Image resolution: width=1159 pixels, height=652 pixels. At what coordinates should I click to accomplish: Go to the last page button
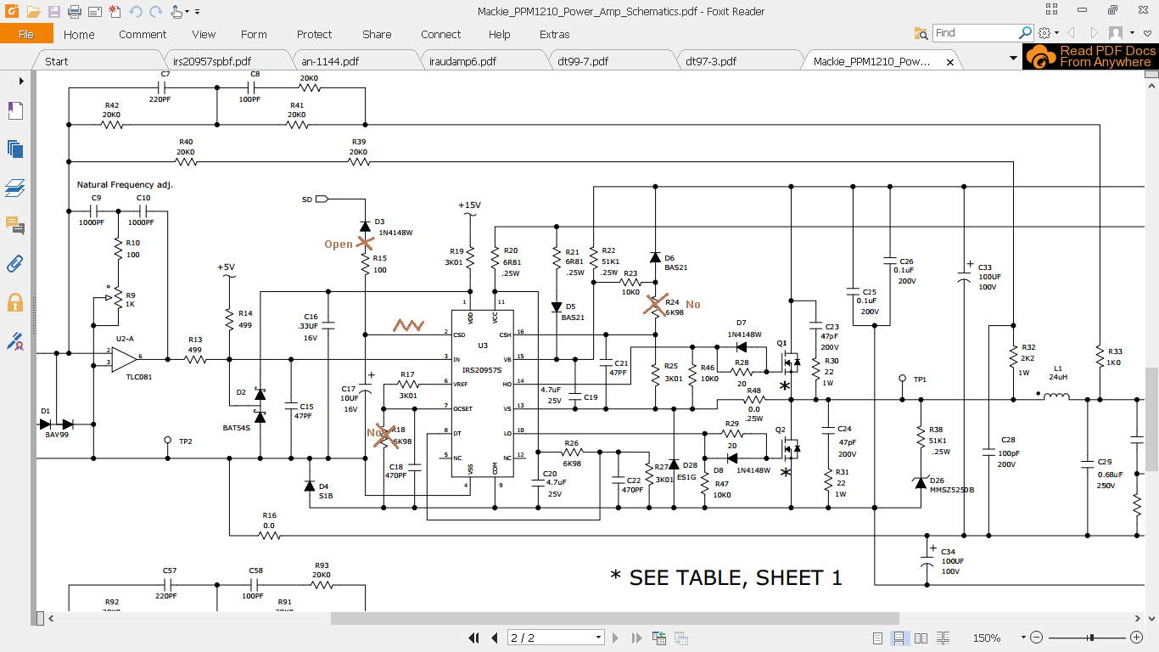point(636,638)
